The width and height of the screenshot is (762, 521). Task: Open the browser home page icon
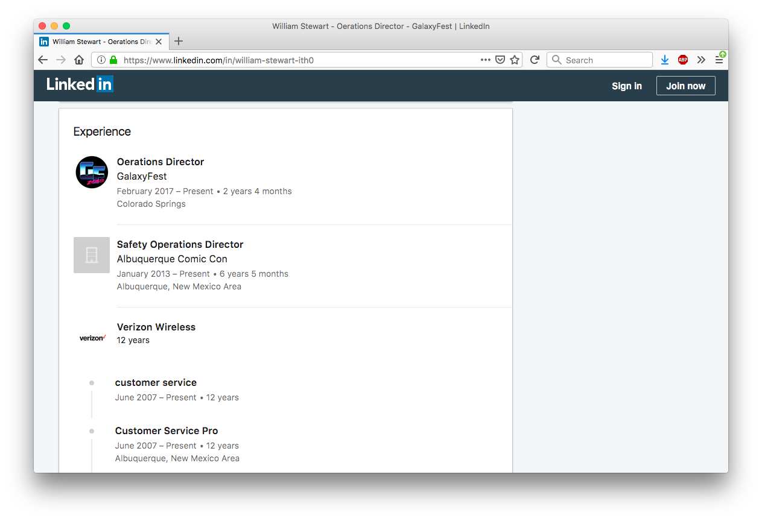pyautogui.click(x=78, y=60)
